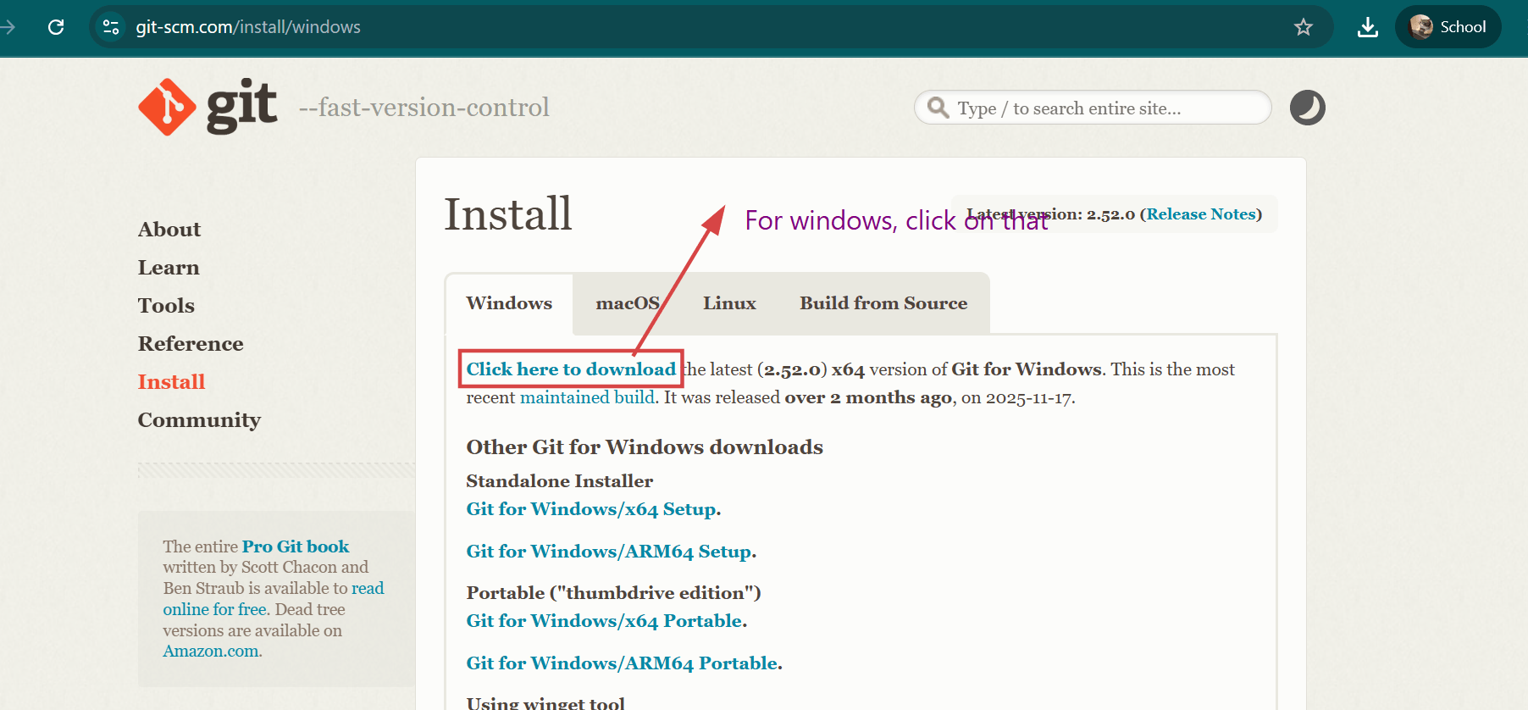Open the site information icon in address bar
1528x710 pixels.
click(111, 27)
